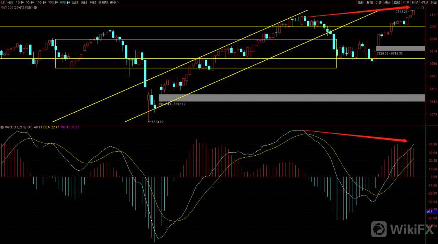Expand the 更多 timeframe options

(x=114, y=2)
